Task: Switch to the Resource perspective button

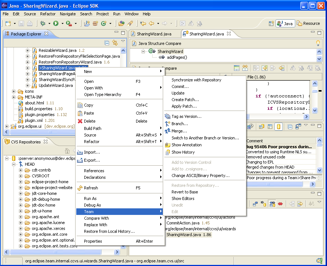Action: pos(308,23)
